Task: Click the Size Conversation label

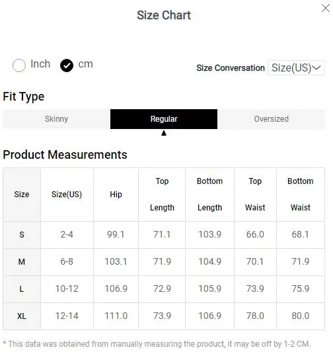Action: 231,68
